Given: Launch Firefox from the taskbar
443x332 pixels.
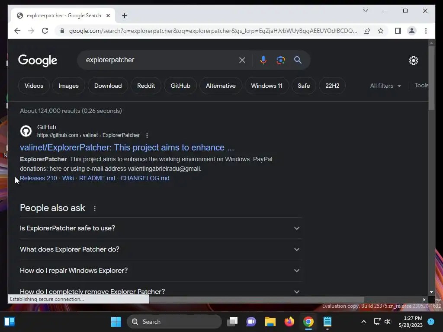Looking at the screenshot, I should pos(289,322).
